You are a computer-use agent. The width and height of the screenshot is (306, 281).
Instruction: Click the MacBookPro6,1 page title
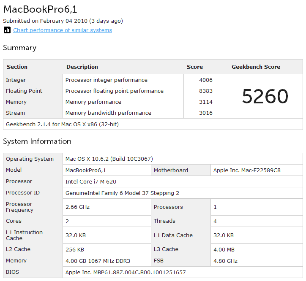[x=40, y=9]
